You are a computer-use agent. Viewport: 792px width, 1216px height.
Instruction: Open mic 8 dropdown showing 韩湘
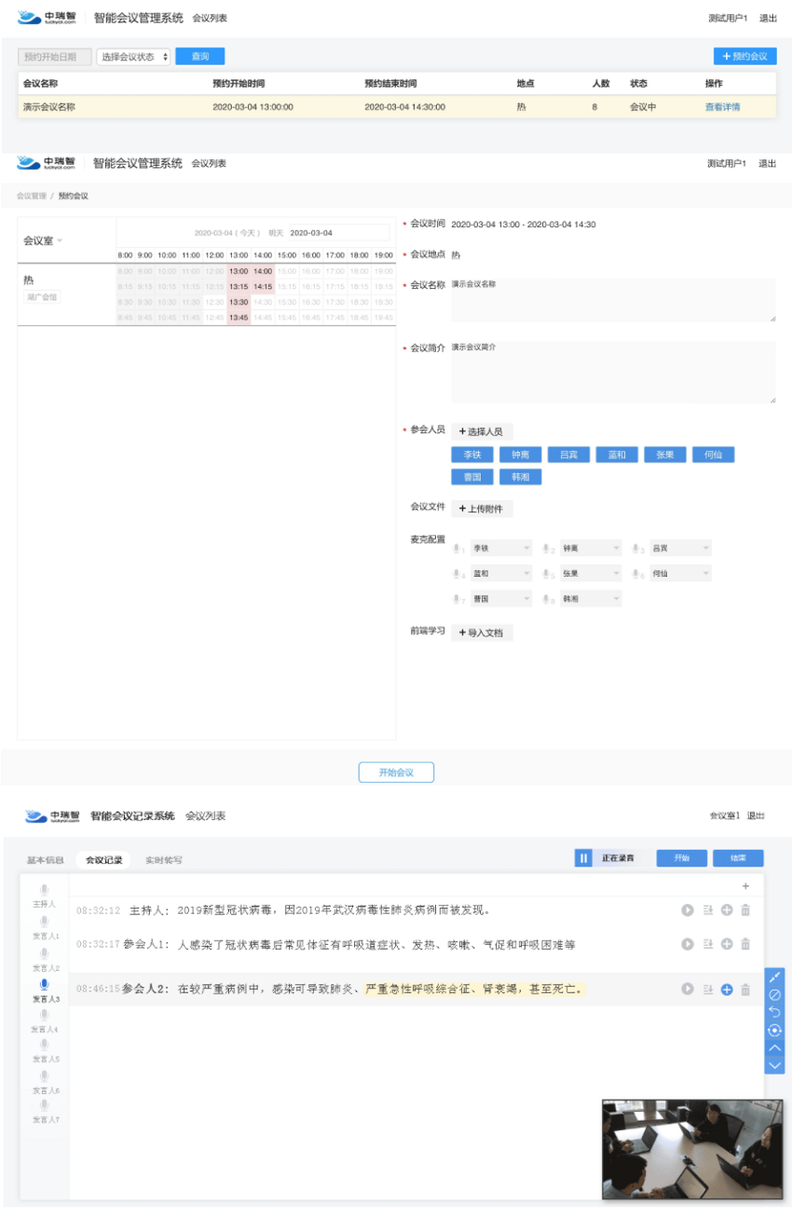[x=590, y=598]
